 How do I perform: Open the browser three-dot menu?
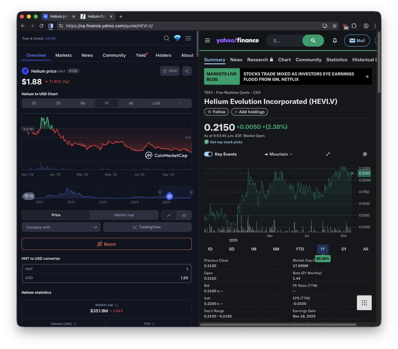pos(375,26)
